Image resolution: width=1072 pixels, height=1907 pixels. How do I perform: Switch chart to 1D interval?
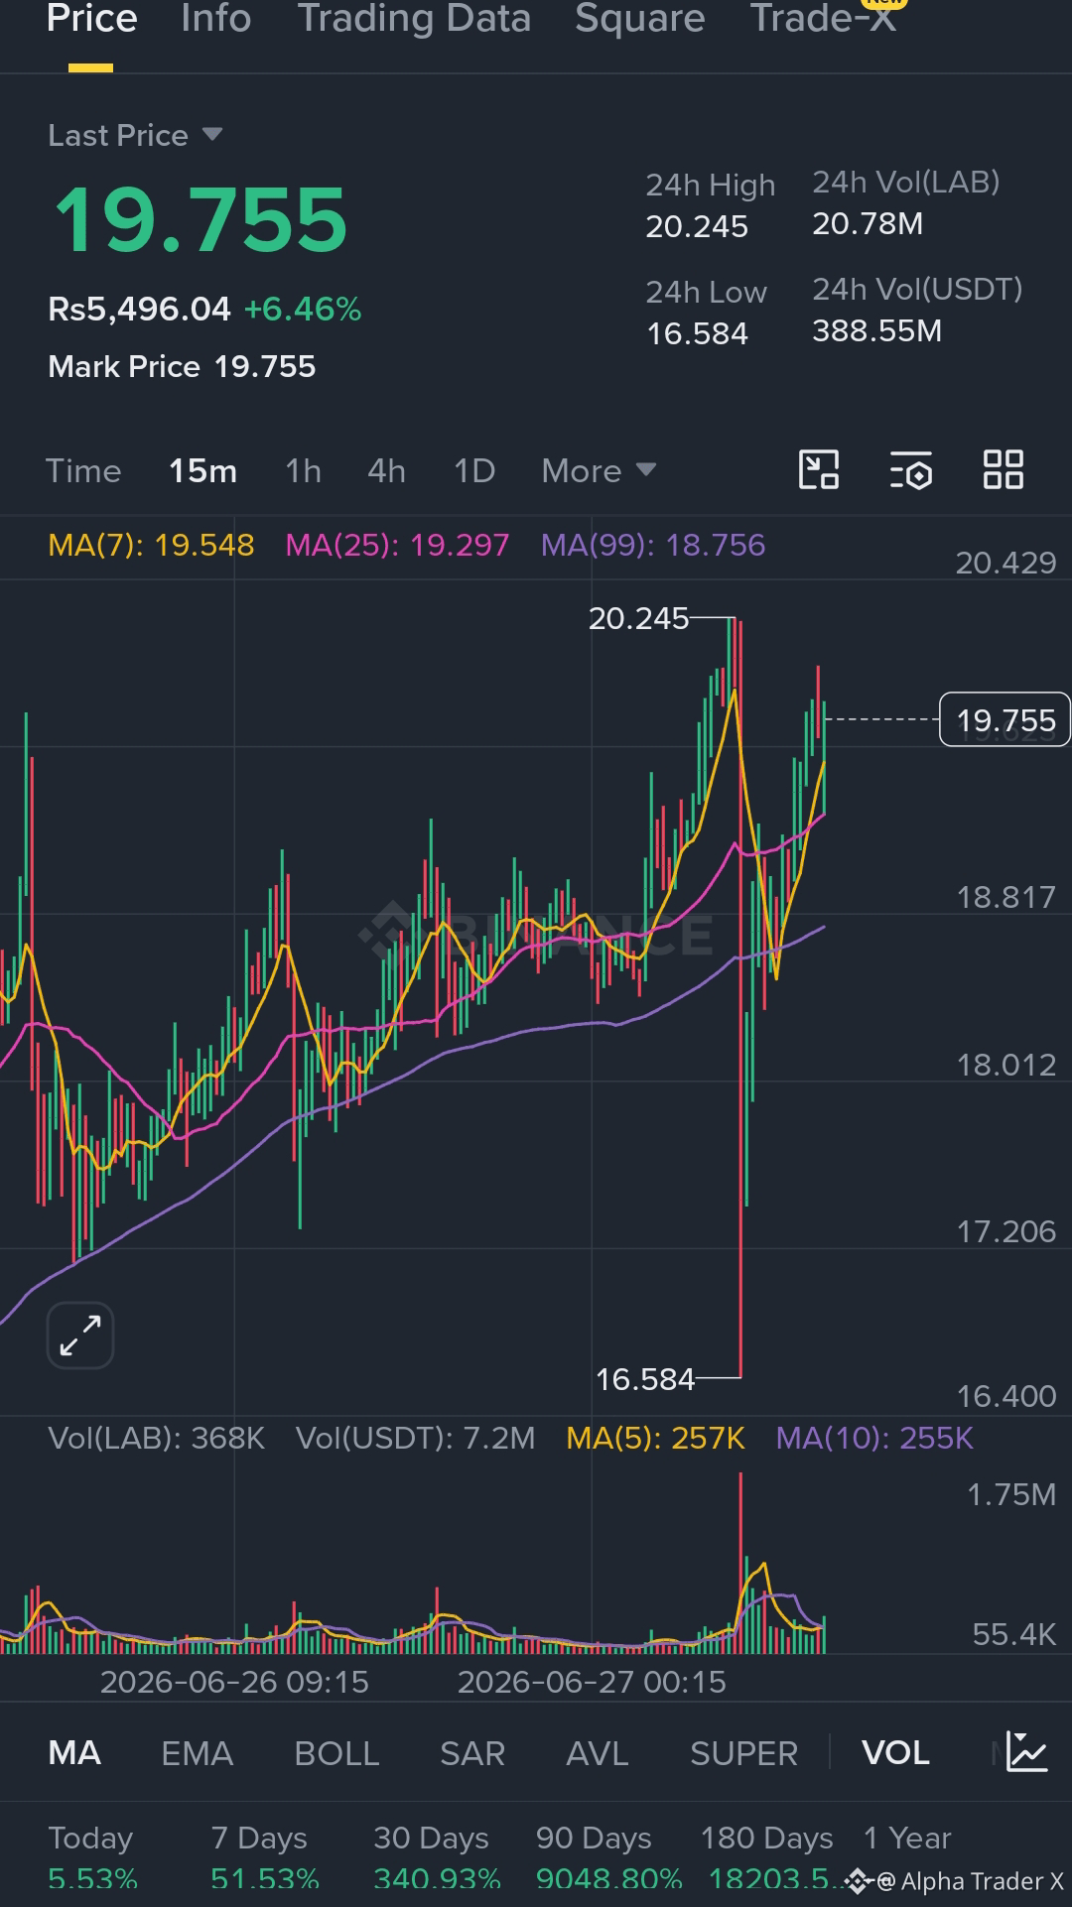click(474, 470)
